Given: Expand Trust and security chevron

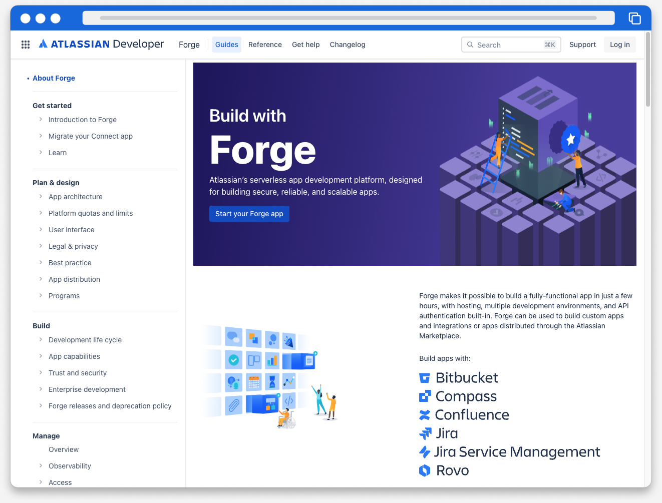Looking at the screenshot, I should coord(41,372).
